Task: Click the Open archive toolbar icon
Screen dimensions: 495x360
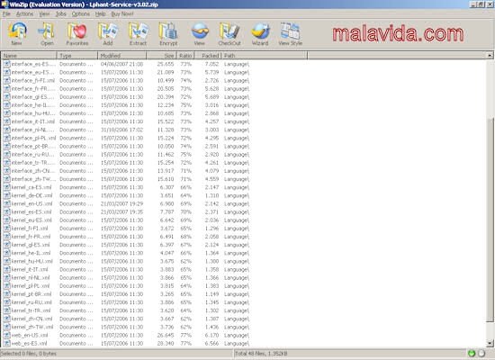Action: click(x=47, y=31)
